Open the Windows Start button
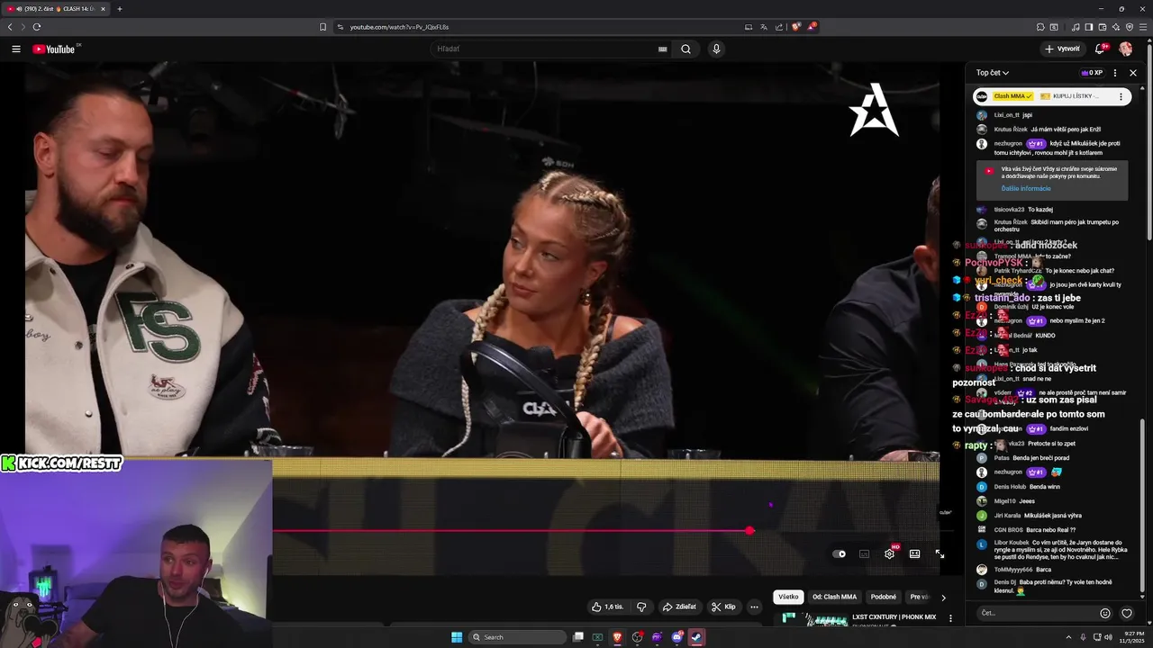 pyautogui.click(x=457, y=637)
